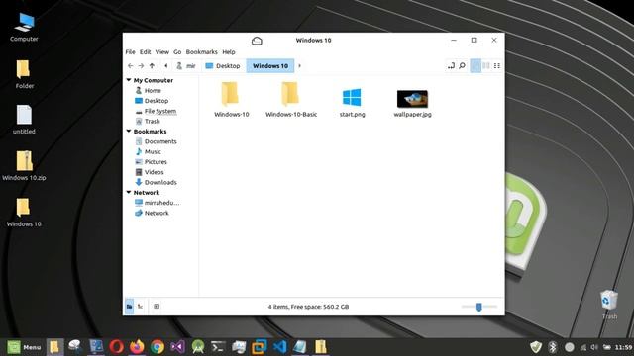Screen dimensions: 634x356
Task: Open the Bookmarks menu
Action: (201, 52)
